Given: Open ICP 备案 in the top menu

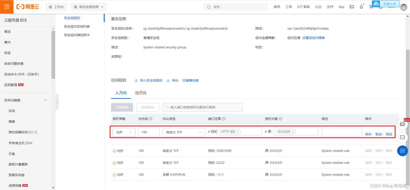Looking at the screenshot, I should click(303, 7).
